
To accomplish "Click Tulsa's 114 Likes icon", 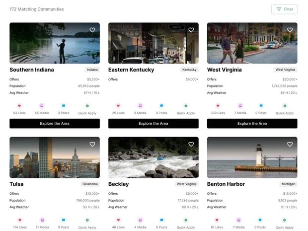I will click(x=20, y=220).
